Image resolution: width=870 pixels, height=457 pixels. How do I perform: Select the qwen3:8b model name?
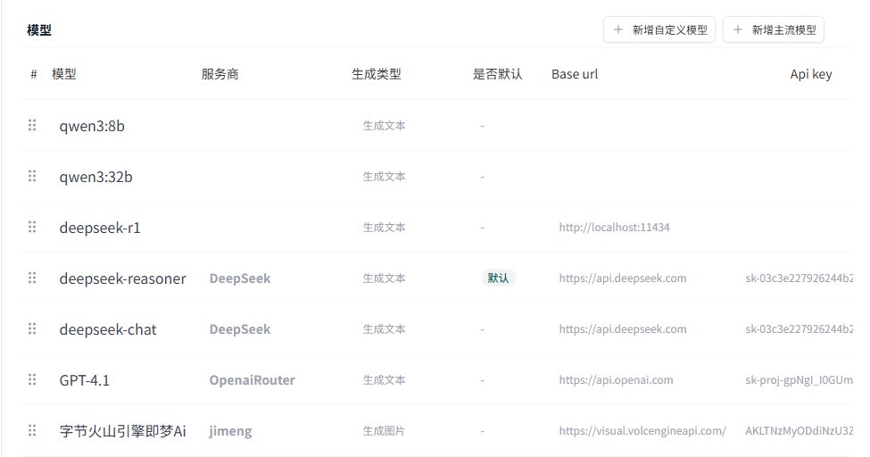(x=92, y=126)
